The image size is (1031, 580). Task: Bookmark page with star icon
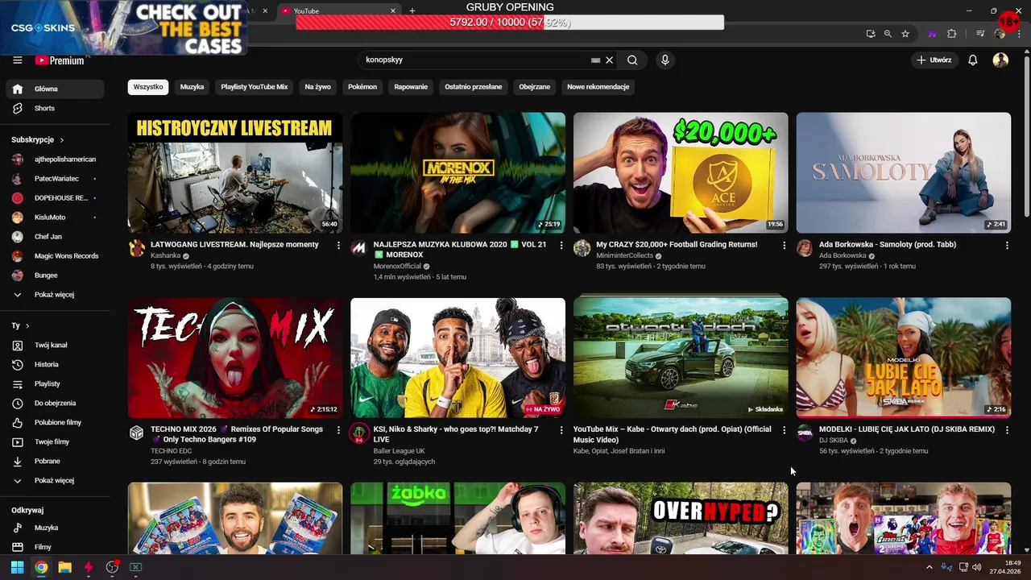(x=905, y=34)
